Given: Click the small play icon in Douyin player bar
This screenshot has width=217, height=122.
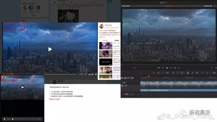Looking at the screenshot, I should coord(4,119).
